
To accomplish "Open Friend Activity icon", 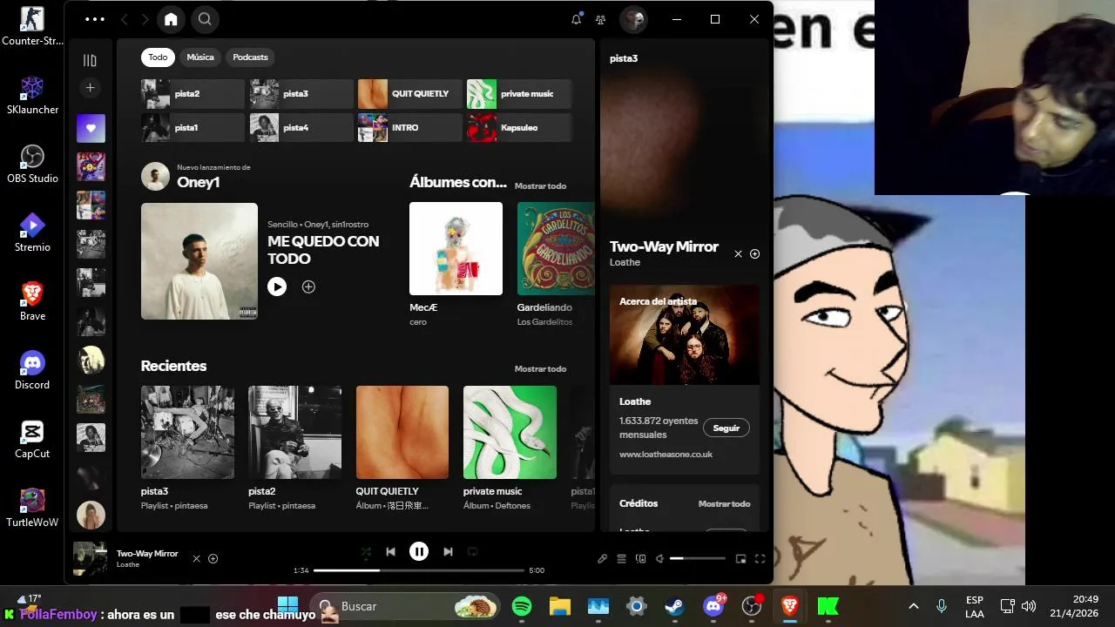I will [600, 19].
